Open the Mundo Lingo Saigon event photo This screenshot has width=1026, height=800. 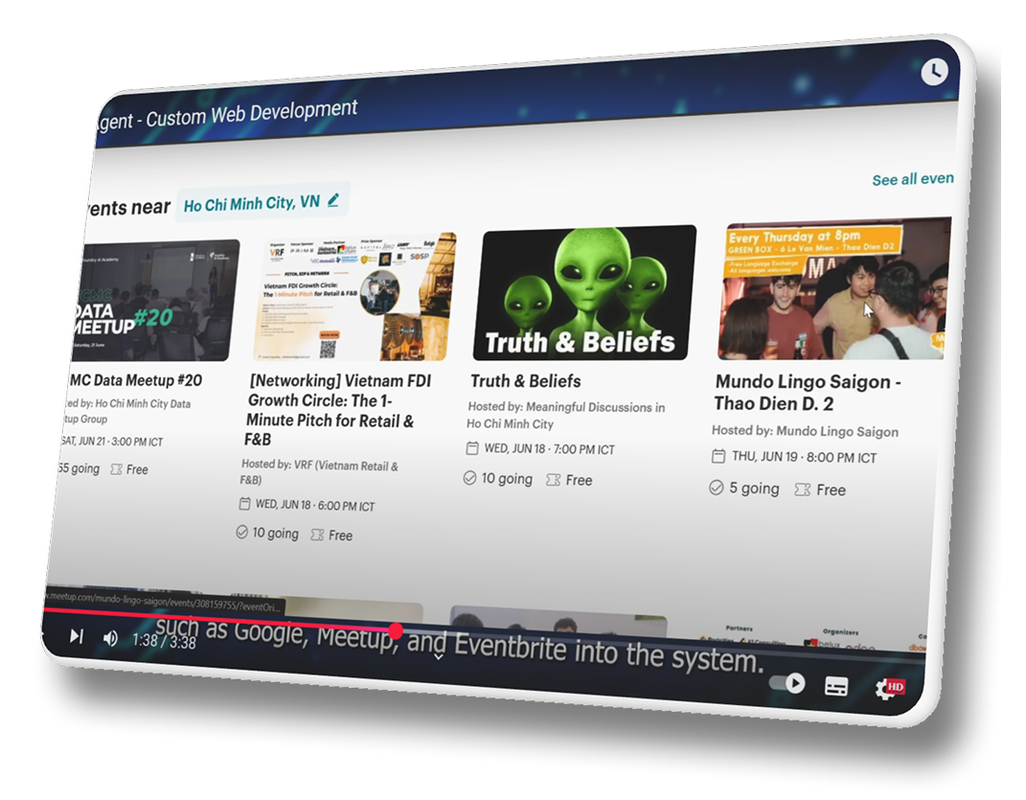coord(832,288)
